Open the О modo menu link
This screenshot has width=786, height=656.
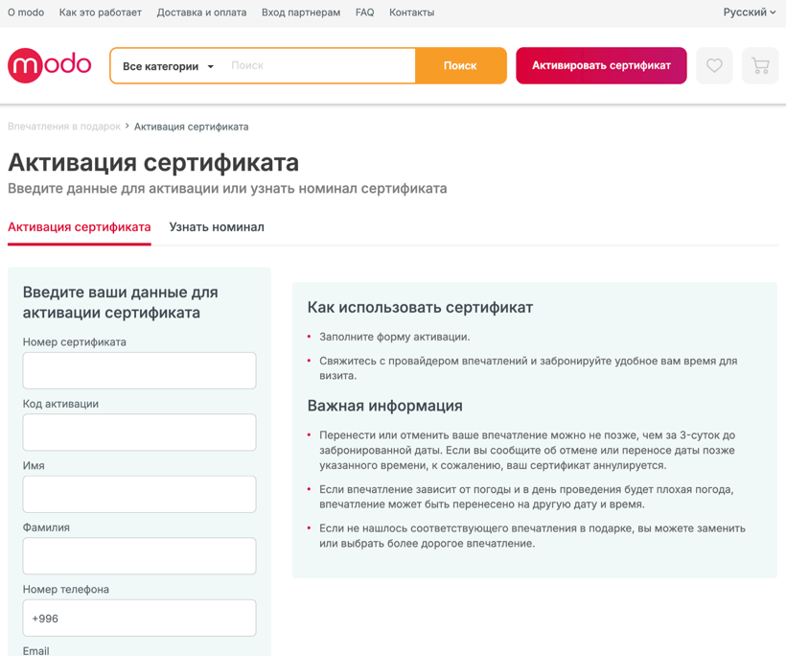pyautogui.click(x=26, y=12)
